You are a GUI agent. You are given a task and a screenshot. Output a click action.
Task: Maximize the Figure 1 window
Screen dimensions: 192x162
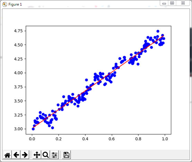(172, 3)
